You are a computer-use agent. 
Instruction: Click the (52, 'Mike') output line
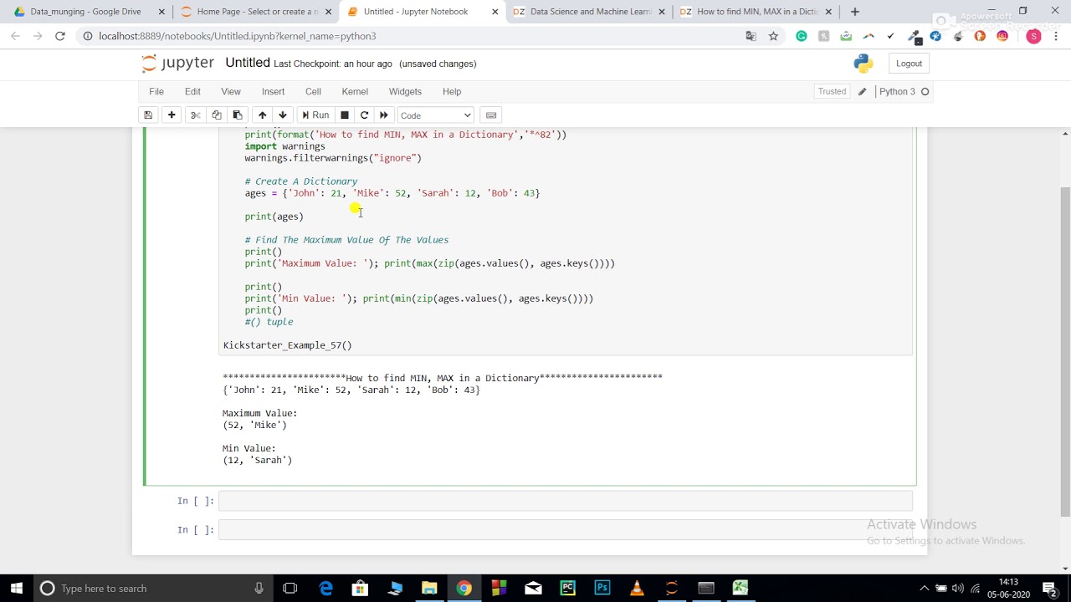tap(254, 425)
